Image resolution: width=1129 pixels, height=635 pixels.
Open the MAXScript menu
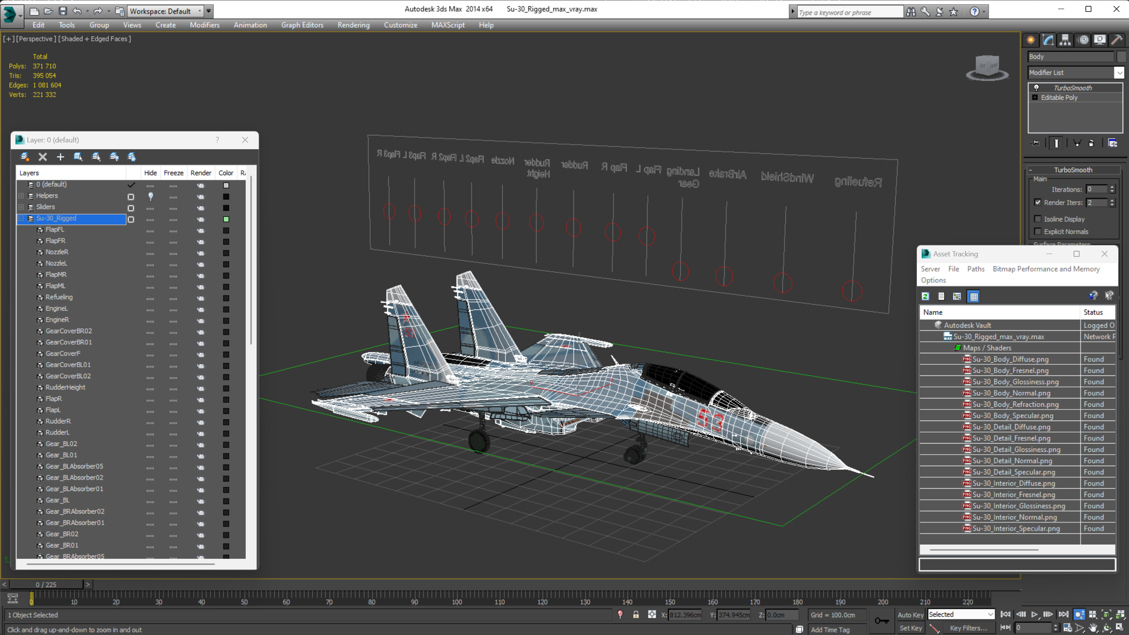[448, 25]
